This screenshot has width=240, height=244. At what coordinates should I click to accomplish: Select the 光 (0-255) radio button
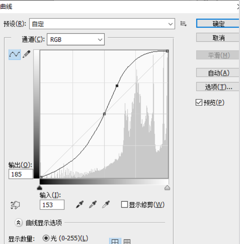coord(46,238)
